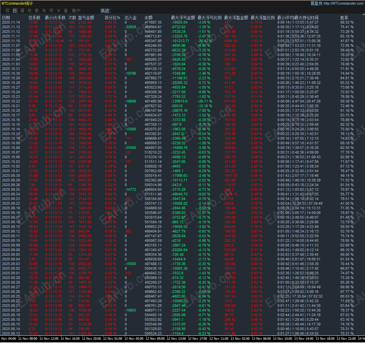Click the 盈亏金额 column header

86,18
